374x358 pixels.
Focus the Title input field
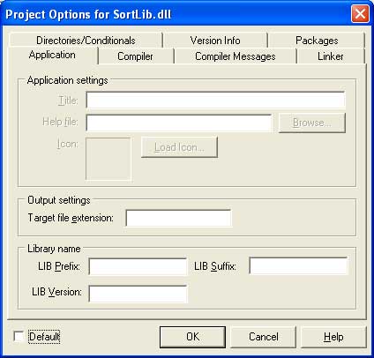(x=215, y=101)
